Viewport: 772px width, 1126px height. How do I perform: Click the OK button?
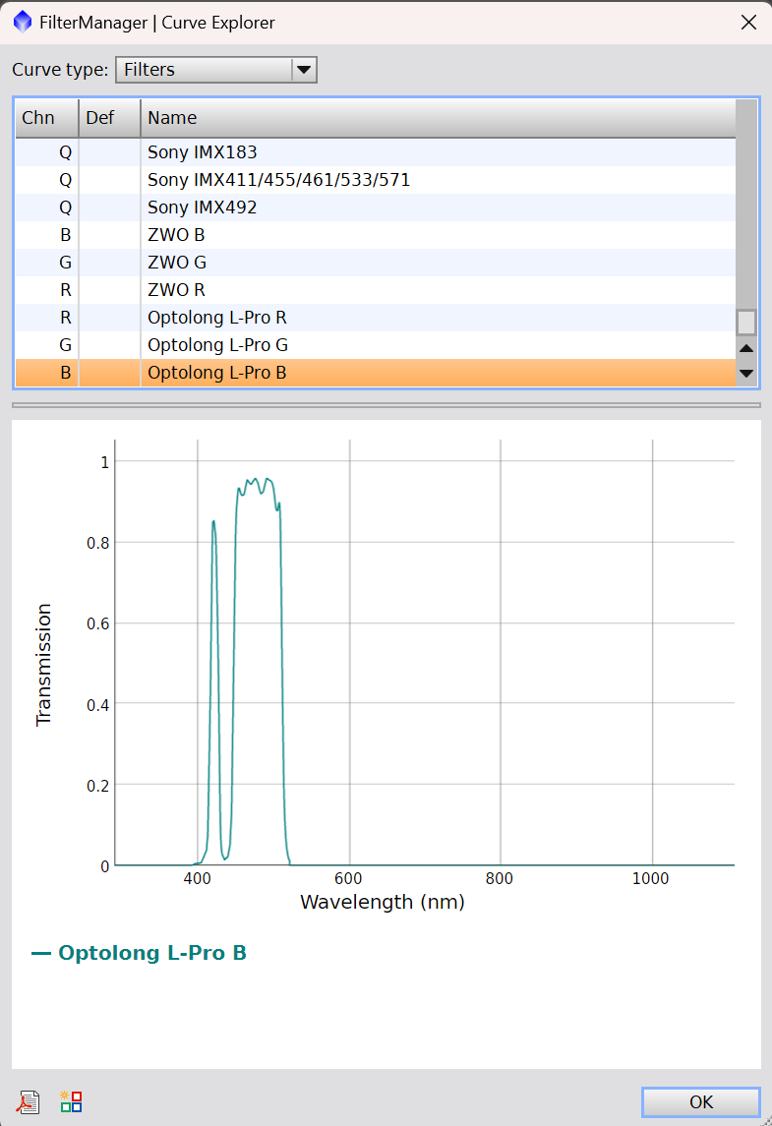pyautogui.click(x=701, y=1101)
